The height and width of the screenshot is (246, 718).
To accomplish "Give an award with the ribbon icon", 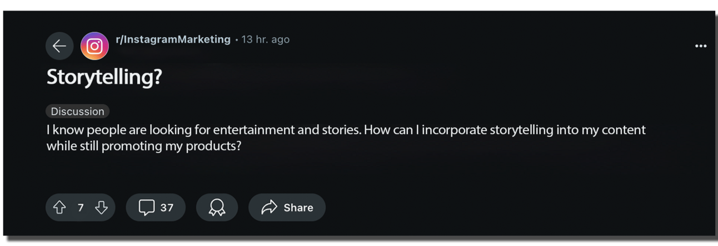I will (217, 208).
